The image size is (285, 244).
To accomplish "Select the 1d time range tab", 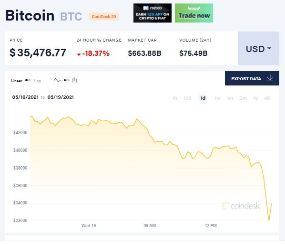I will point(203,98).
